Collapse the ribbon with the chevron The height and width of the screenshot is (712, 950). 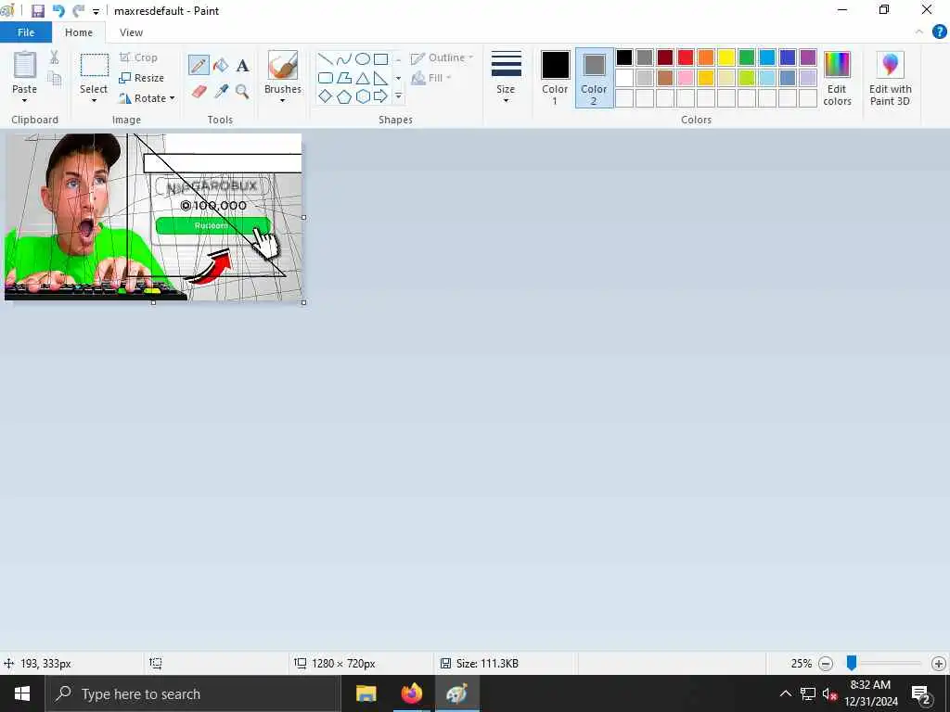coord(919,32)
